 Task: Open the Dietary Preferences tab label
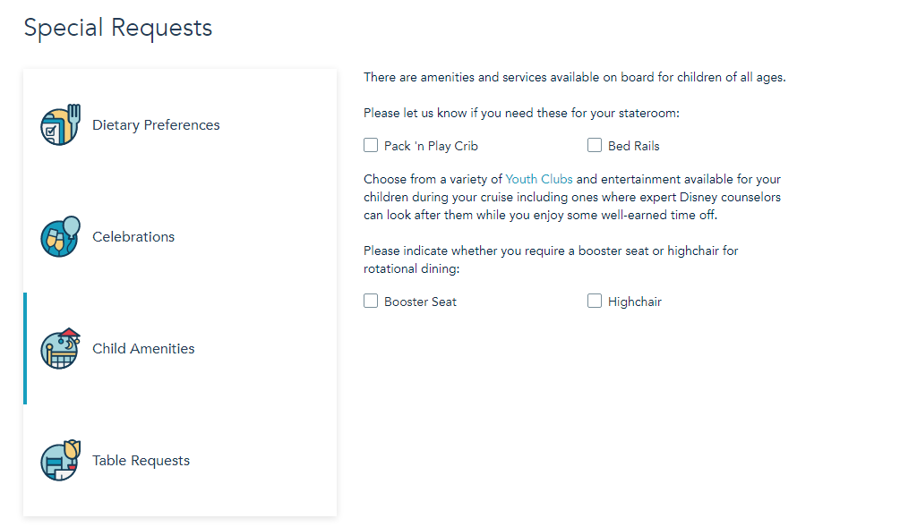tap(156, 125)
